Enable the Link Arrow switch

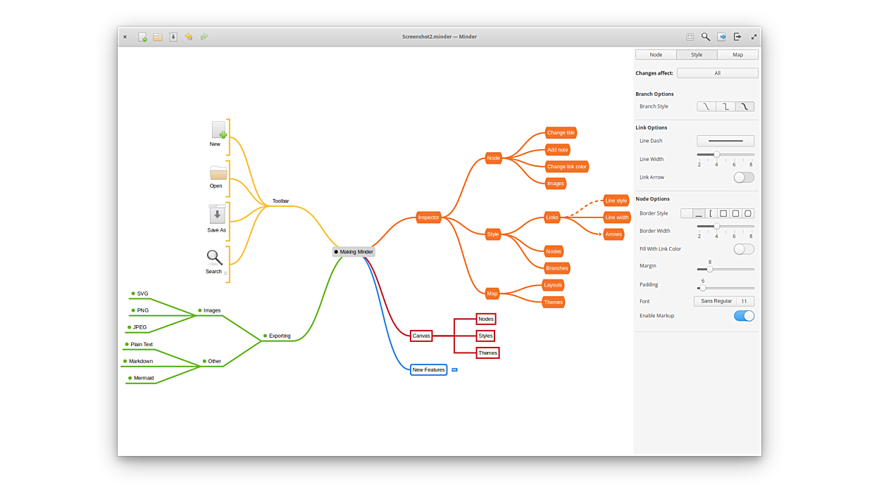[x=744, y=177]
